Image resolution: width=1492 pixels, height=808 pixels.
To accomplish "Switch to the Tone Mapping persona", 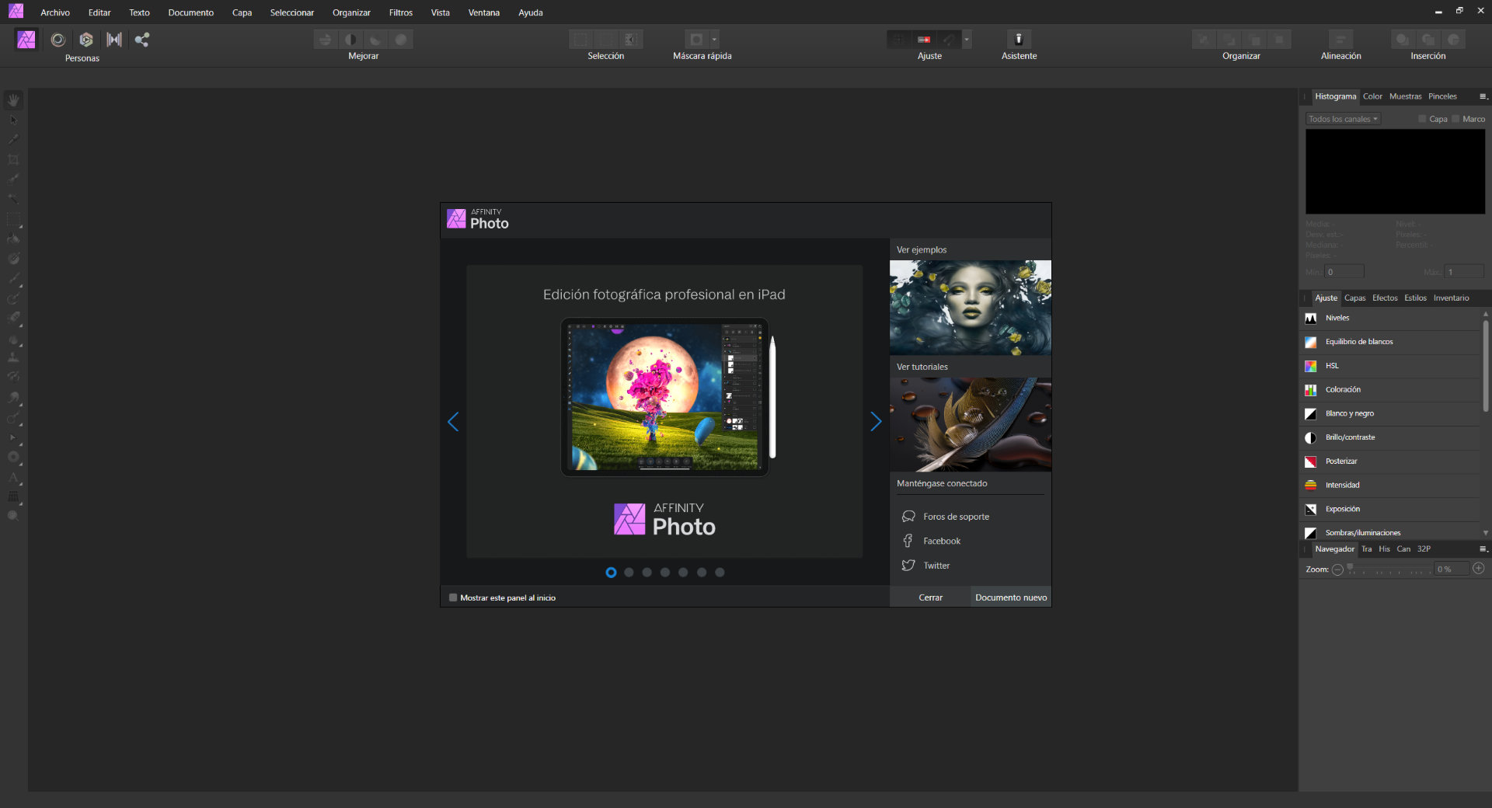I will click(114, 40).
